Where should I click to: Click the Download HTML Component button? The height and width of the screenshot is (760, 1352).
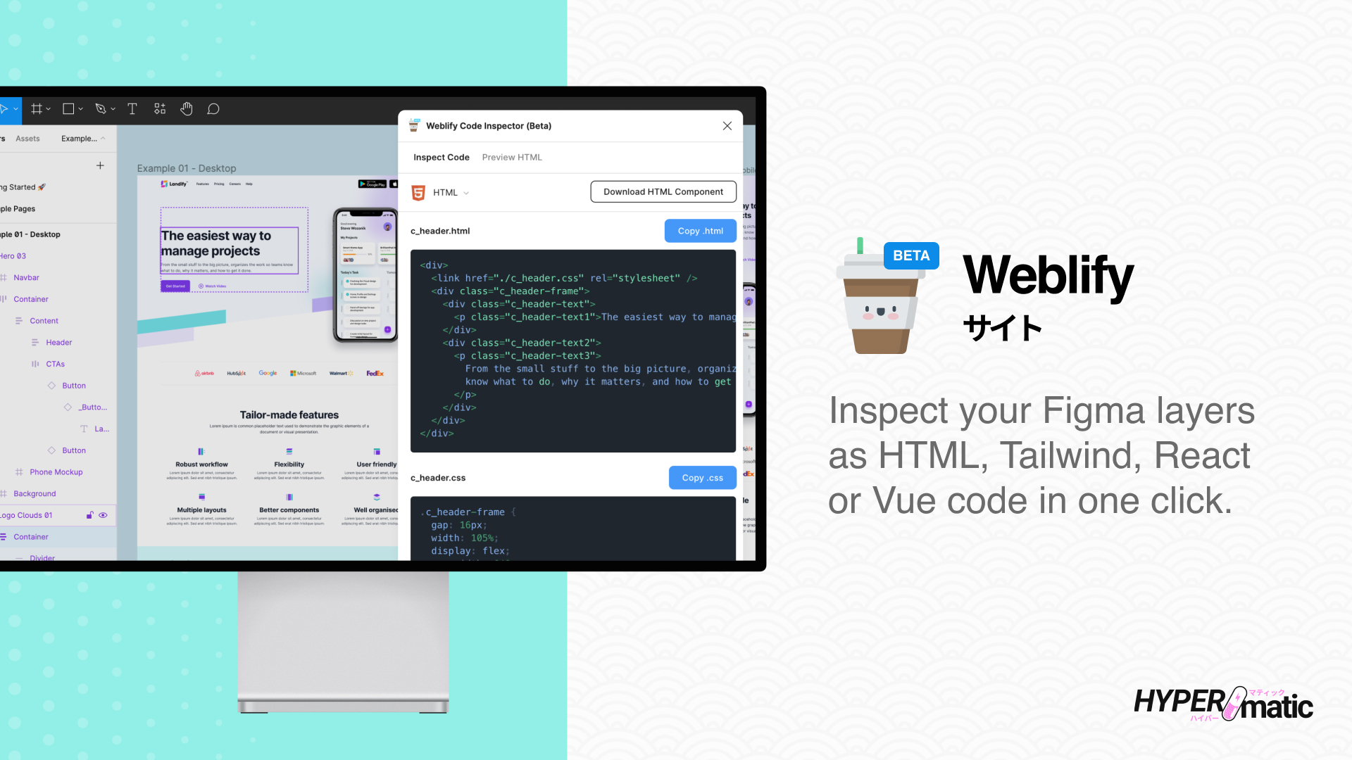(x=663, y=191)
